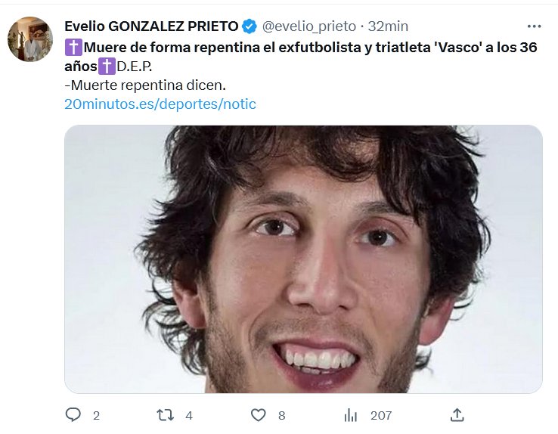Click the purple cross emoji before D.E.P.
Screen dimensions: 558x434
(x=107, y=67)
